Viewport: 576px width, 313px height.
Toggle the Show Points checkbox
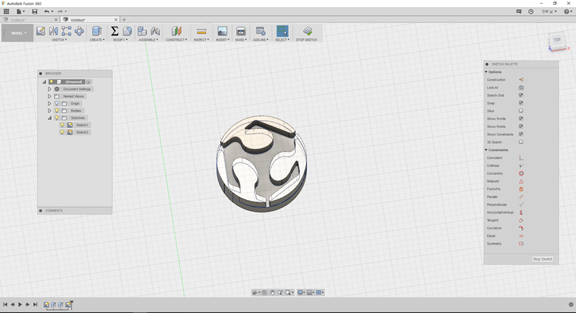pos(521,127)
